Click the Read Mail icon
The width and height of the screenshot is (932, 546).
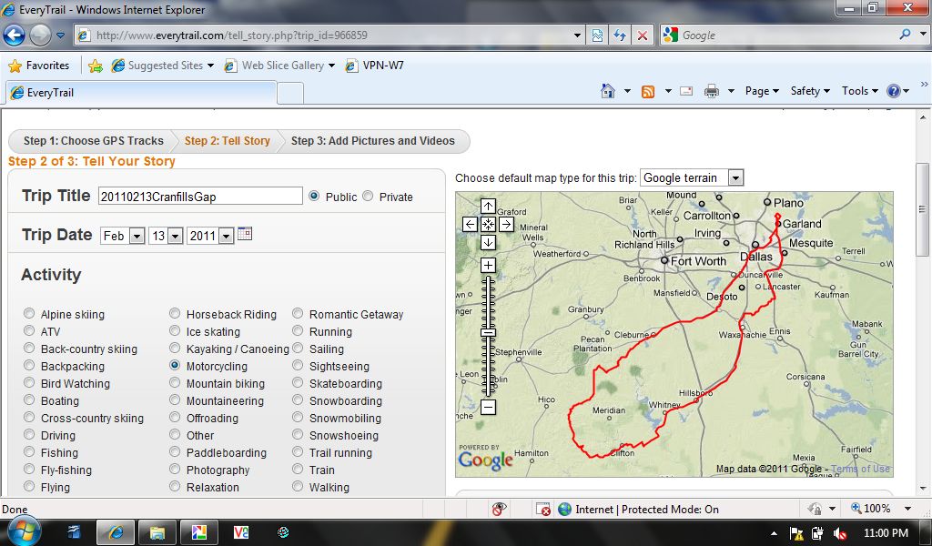coord(686,92)
